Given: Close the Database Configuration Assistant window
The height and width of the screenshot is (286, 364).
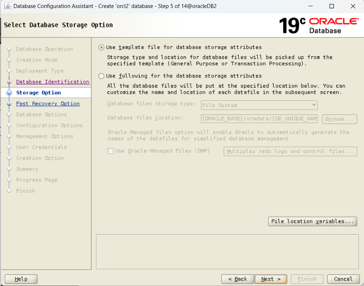Looking at the screenshot, I should point(353,6).
